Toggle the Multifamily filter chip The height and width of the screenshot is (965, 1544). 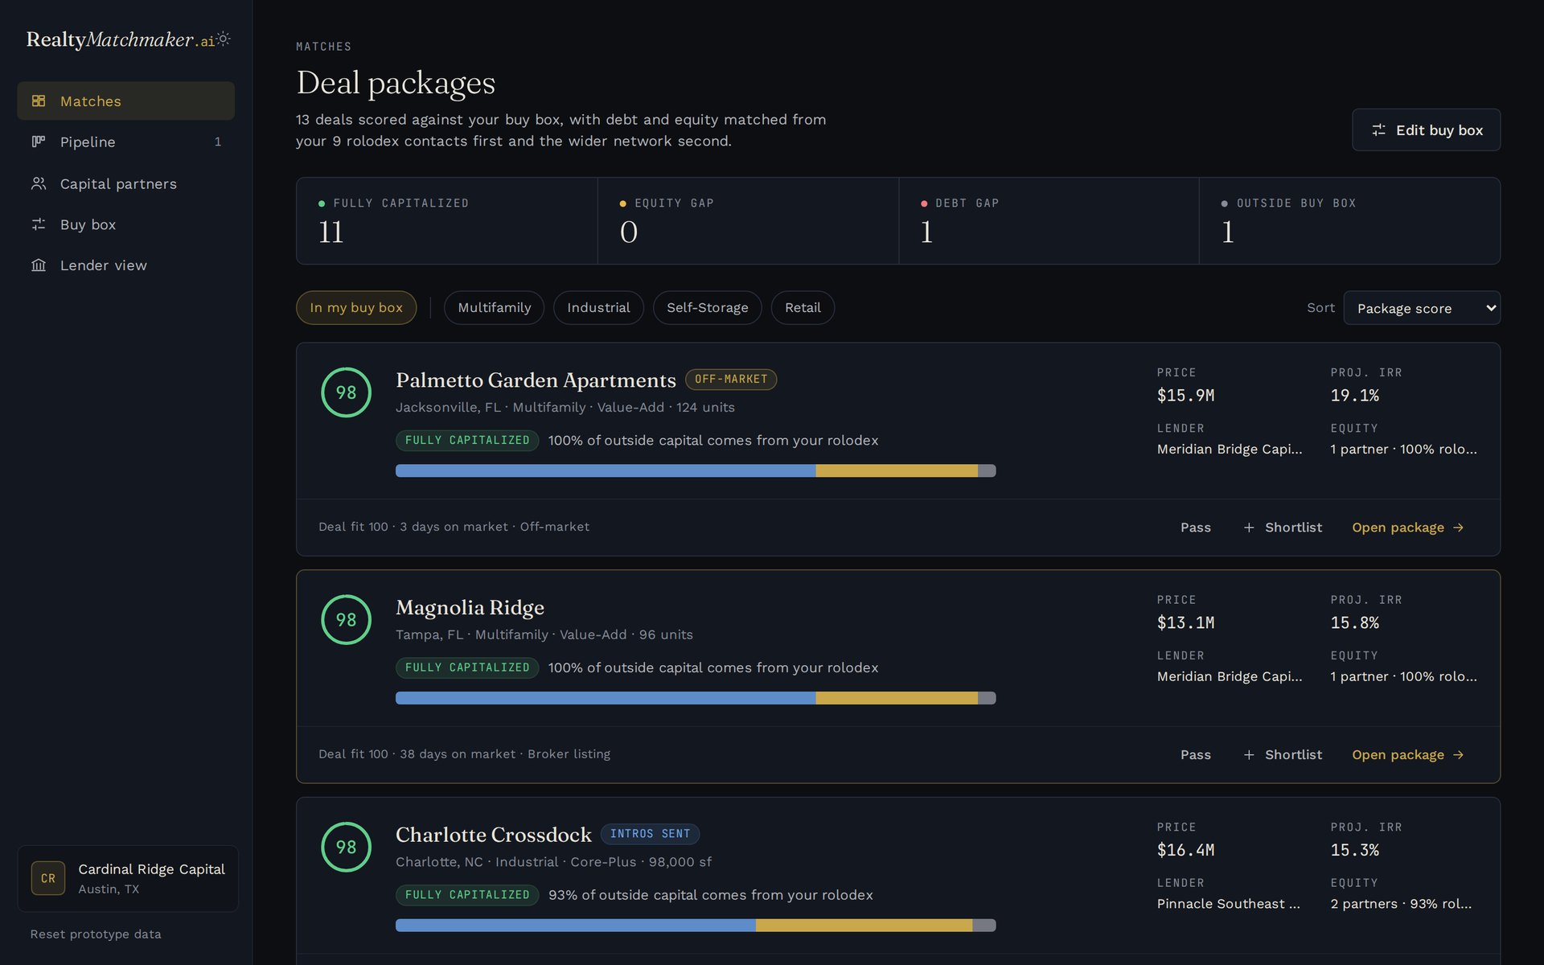tap(494, 308)
